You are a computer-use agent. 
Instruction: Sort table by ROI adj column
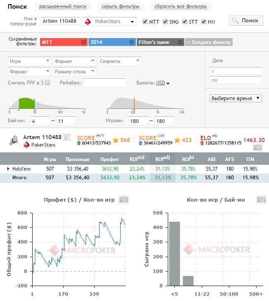[162, 159]
